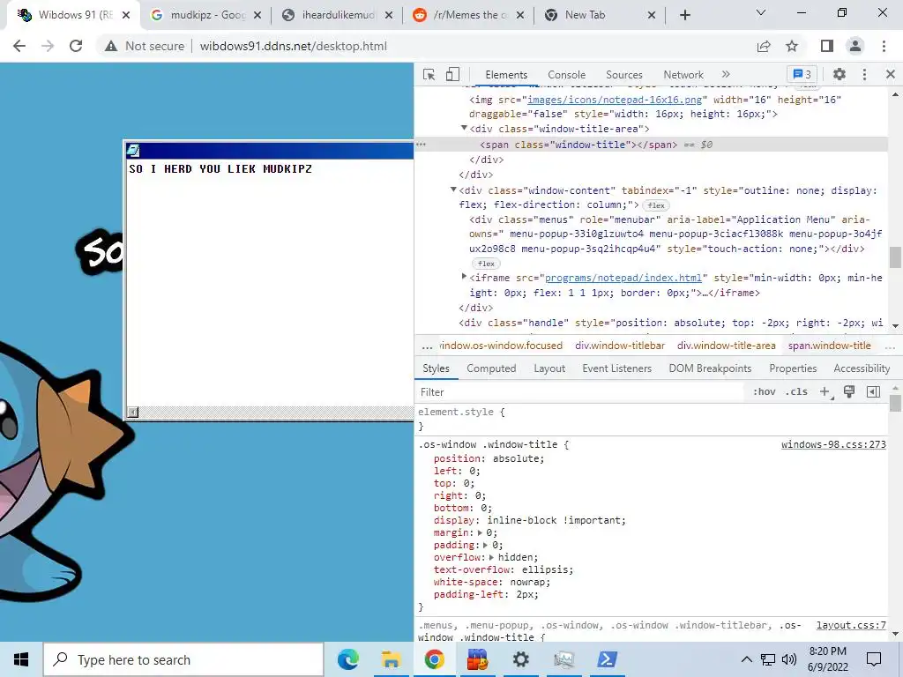Open the DOM Breakpoints tab

[x=710, y=368]
